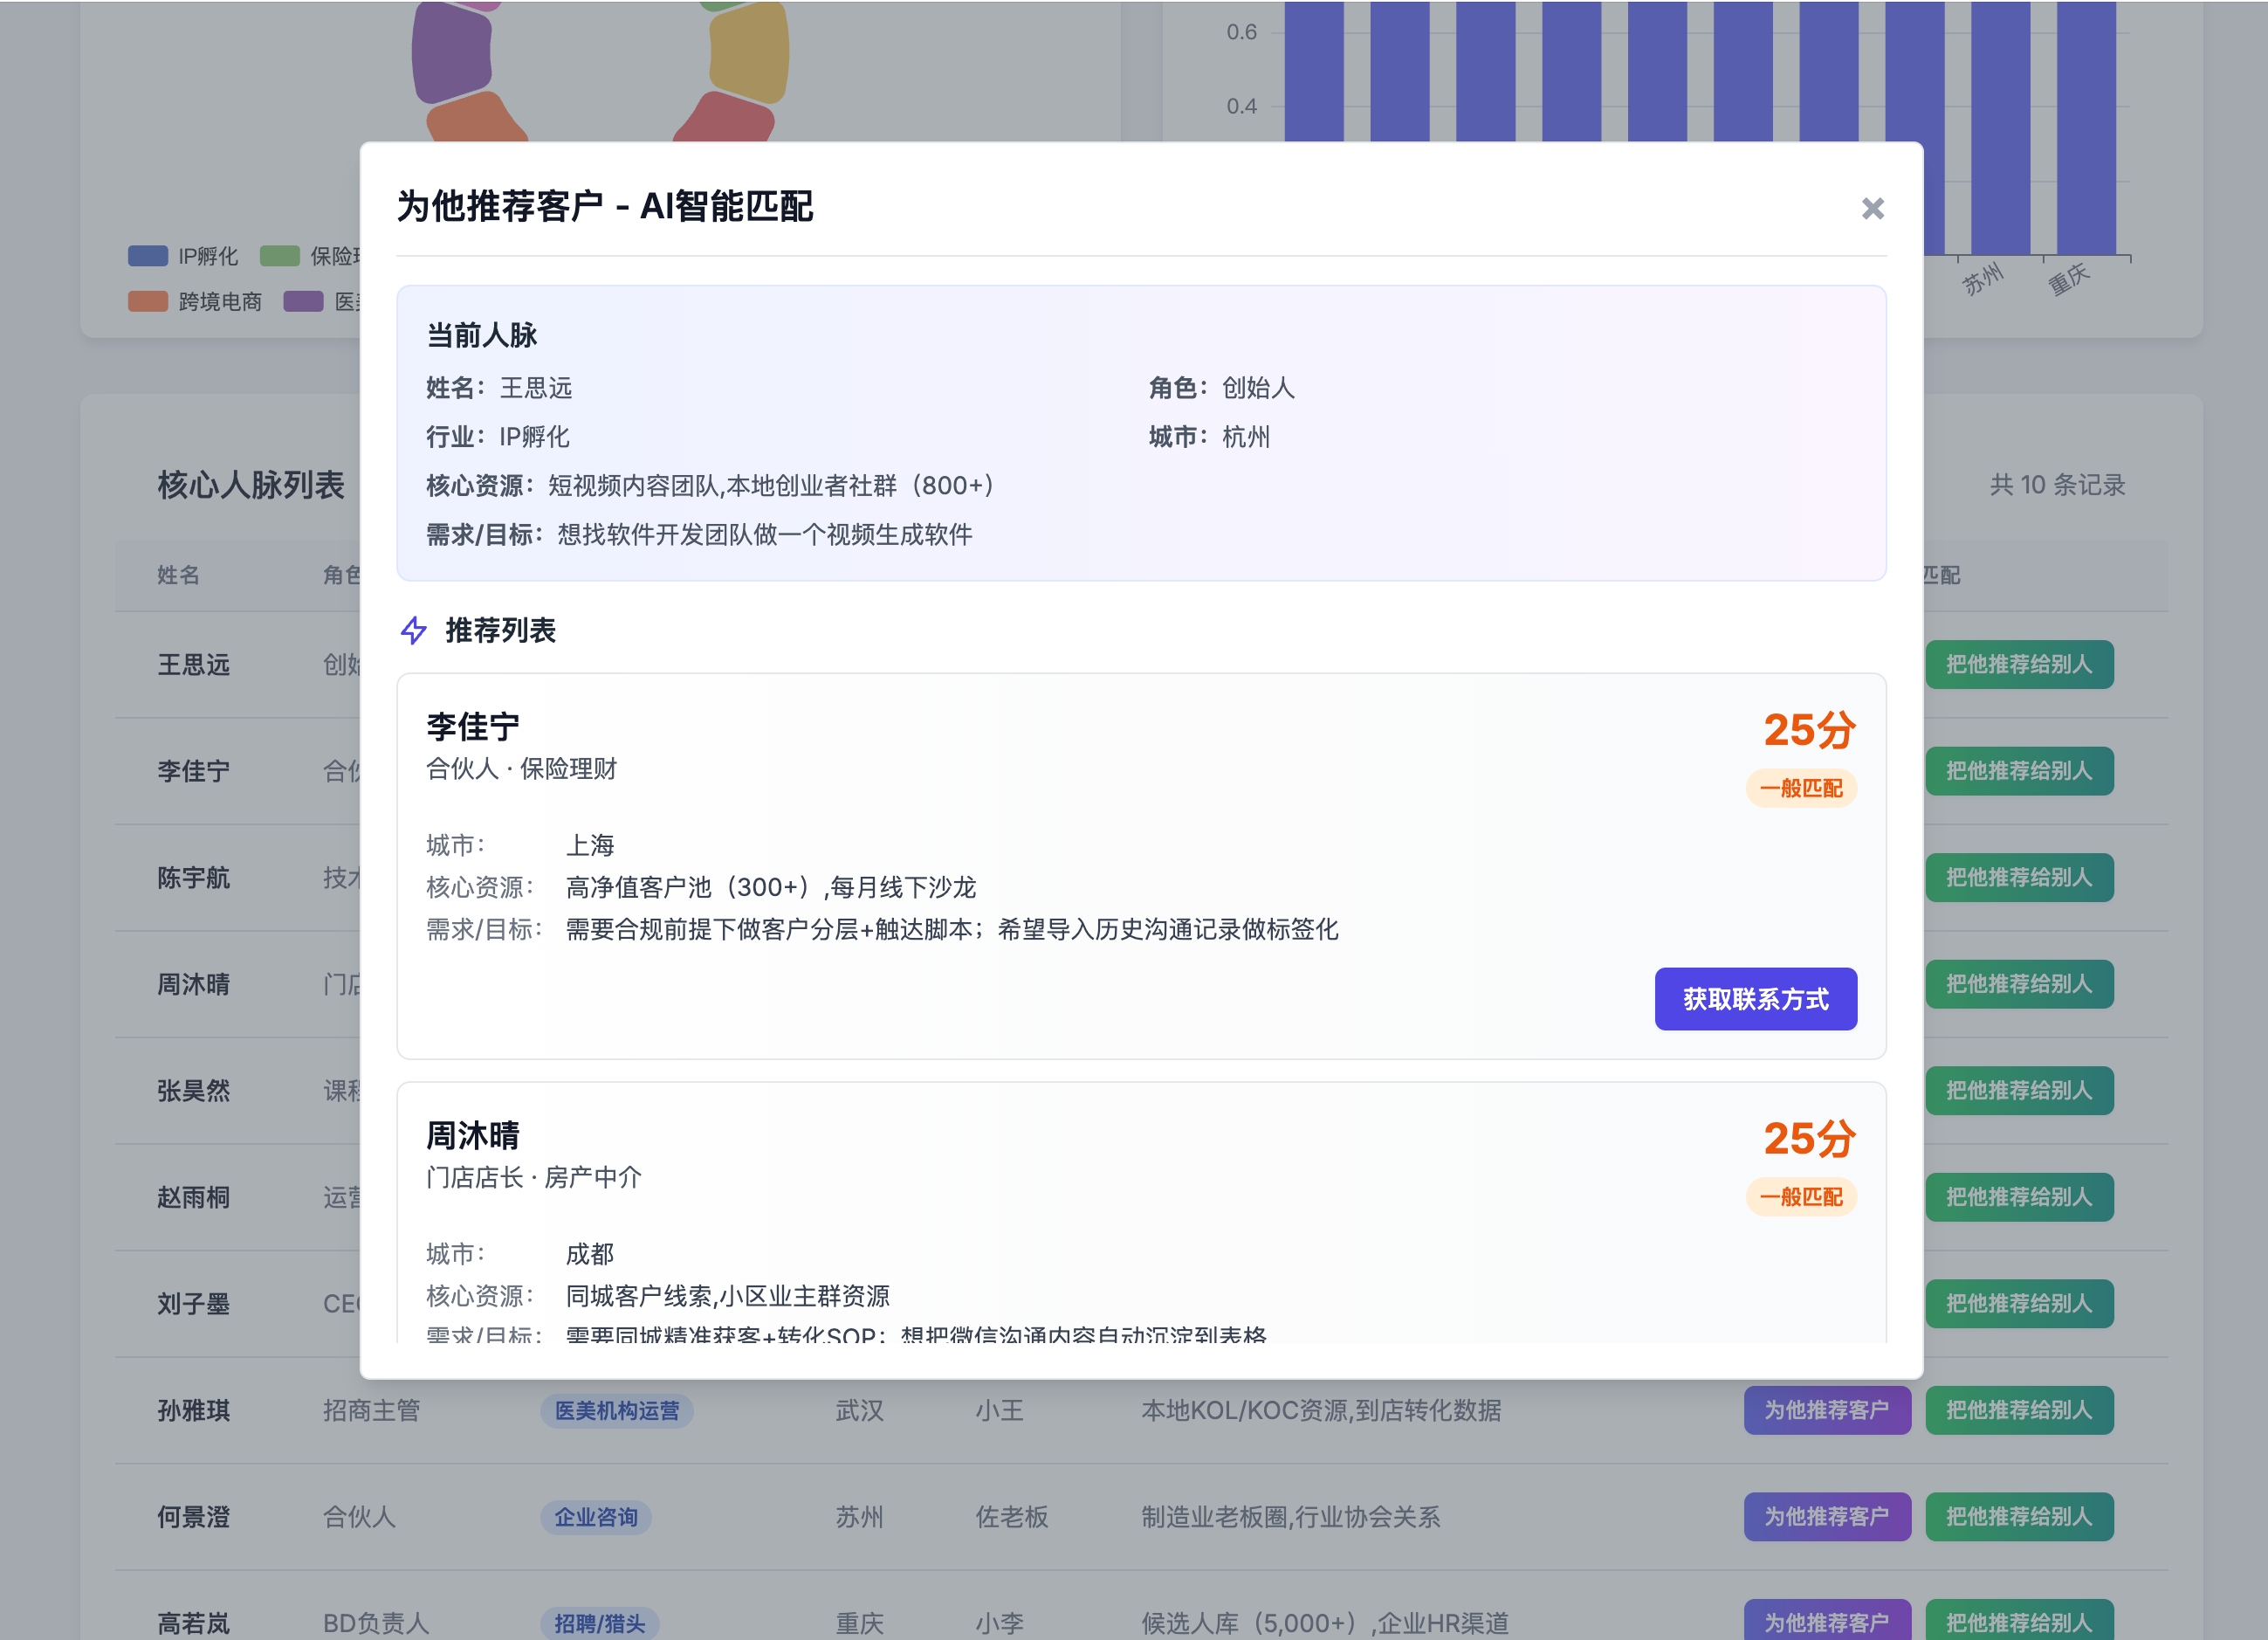Screen dimensions: 2268x1640
Task: Close the AI智能匹配 recommendation dialog
Action: tap(1872, 208)
